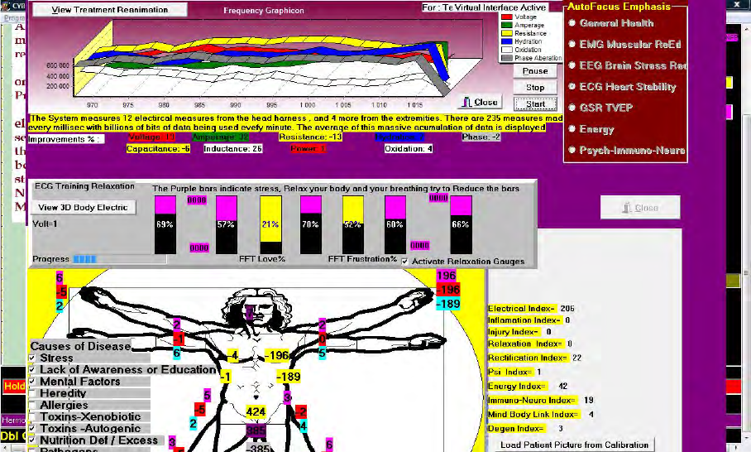
Task: Click the 70% stress gauge bar
Action: (x=311, y=224)
